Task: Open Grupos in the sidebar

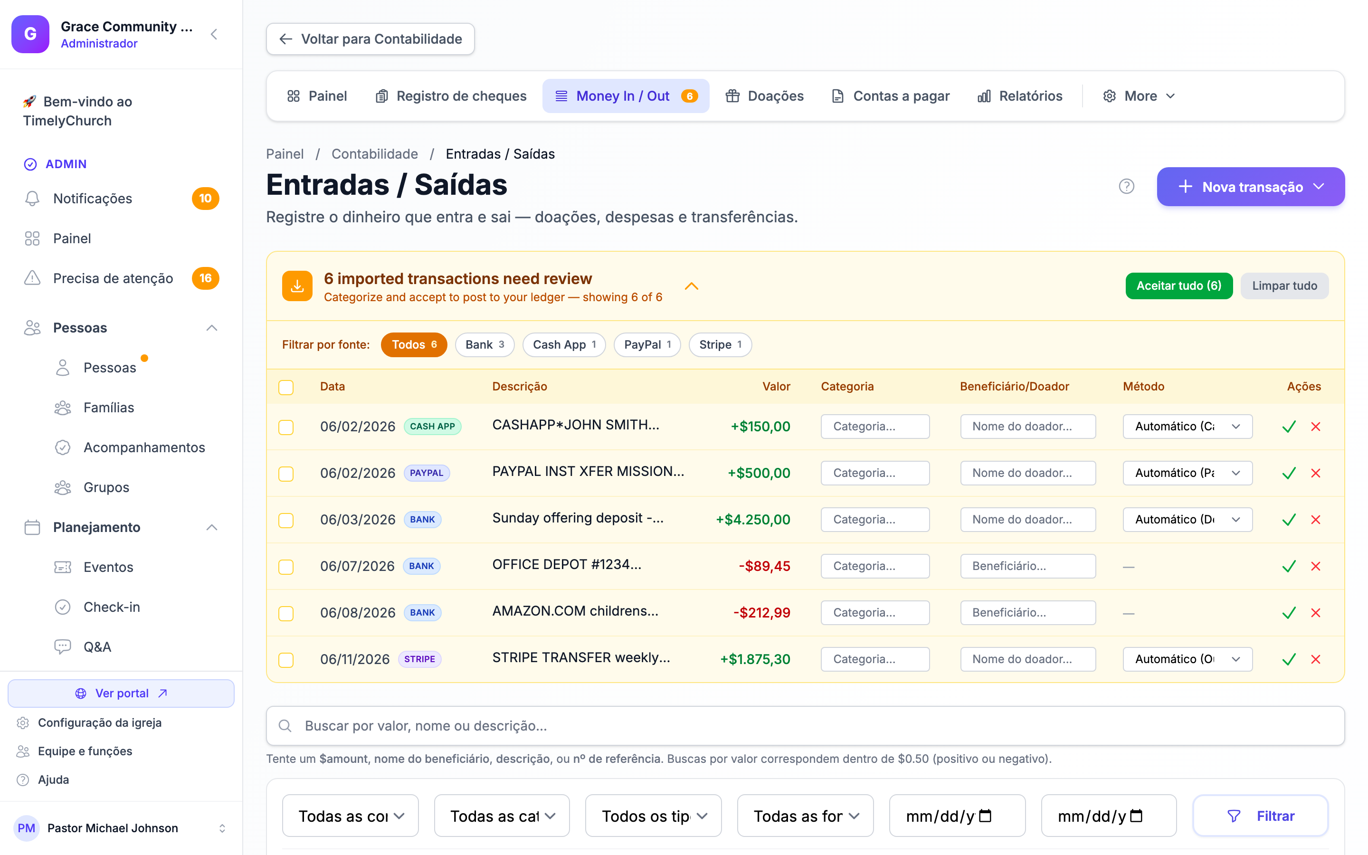Action: pos(106,487)
